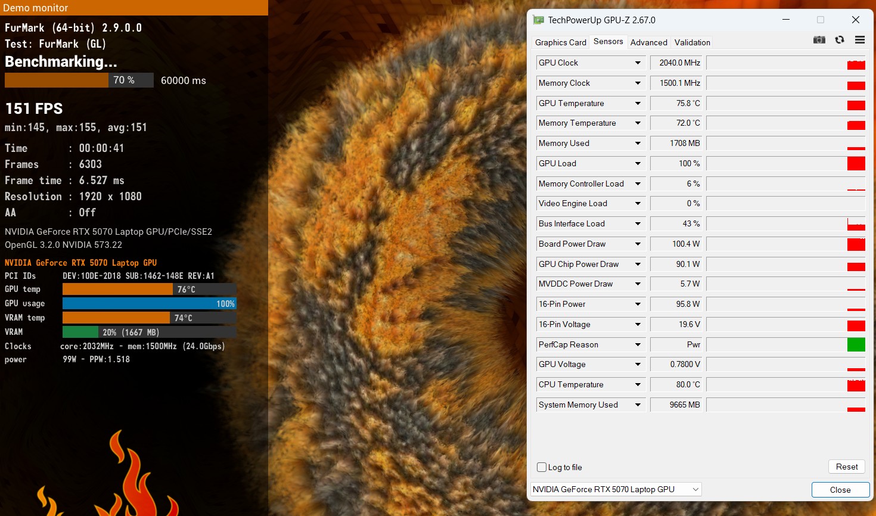Click the green PerfCap Reason graph indicator
The image size is (876, 516).
(856, 345)
